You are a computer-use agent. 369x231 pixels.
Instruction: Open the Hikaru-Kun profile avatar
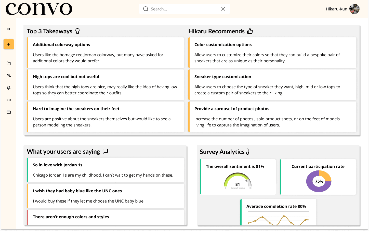click(354, 9)
